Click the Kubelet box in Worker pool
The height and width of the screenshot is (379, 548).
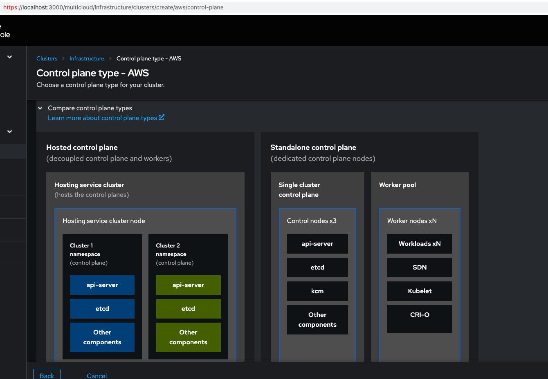(x=420, y=291)
